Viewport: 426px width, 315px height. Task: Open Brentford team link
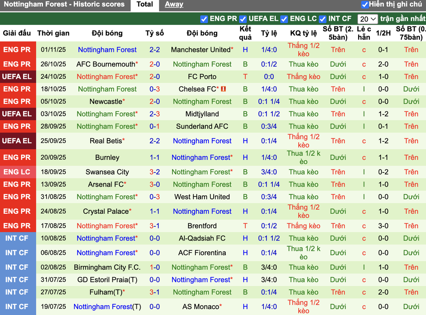coord(202,226)
